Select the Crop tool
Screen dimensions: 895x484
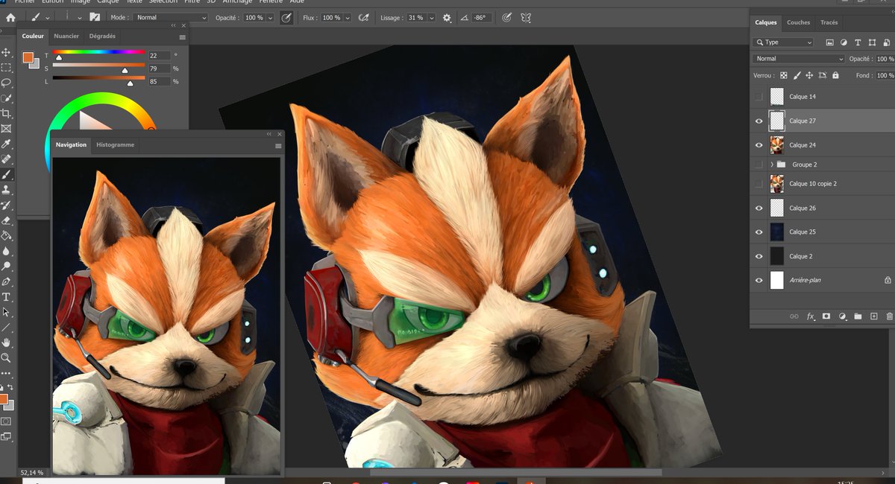tap(6, 113)
